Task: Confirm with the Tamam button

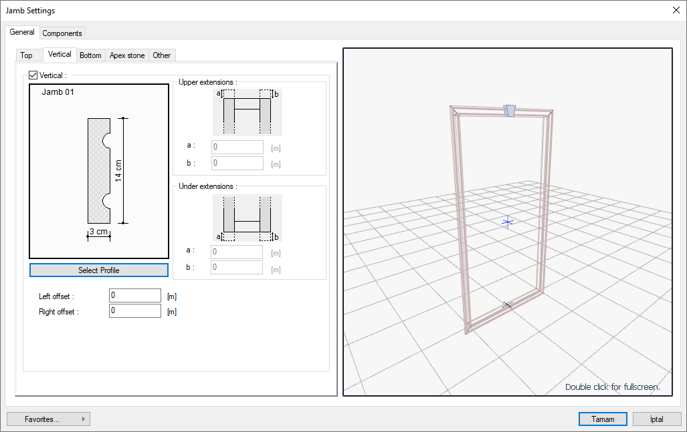Action: tap(603, 419)
